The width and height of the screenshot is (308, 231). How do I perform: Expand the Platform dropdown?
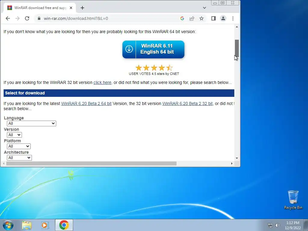tap(19, 146)
